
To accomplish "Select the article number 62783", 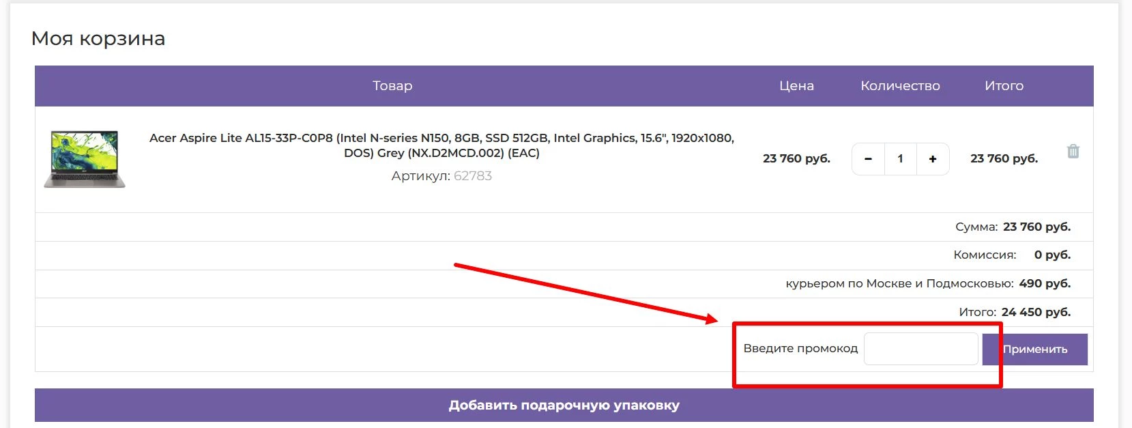I will point(473,176).
